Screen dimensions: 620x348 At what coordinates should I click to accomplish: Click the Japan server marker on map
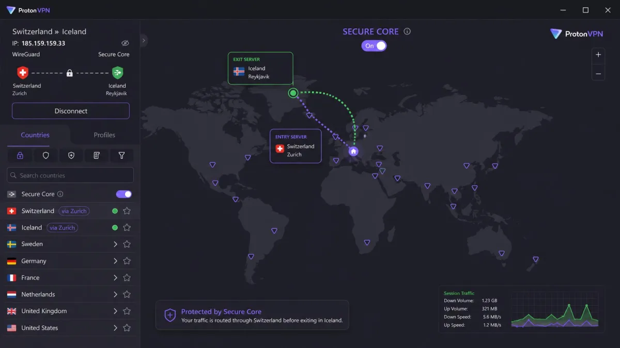point(495,166)
